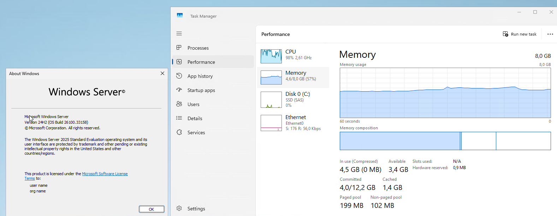The image size is (557, 216).
Task: Maximize the Task Manager window
Action: (535, 12)
